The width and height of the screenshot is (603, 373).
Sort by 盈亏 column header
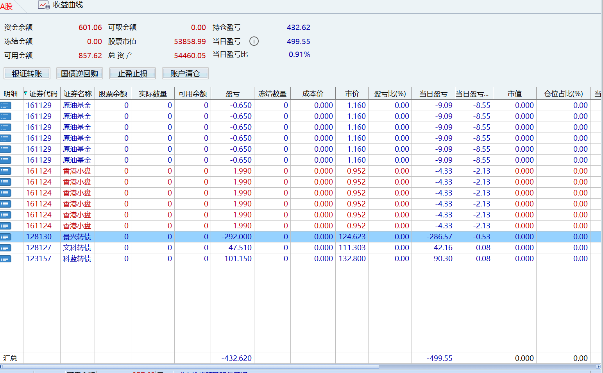(232, 94)
